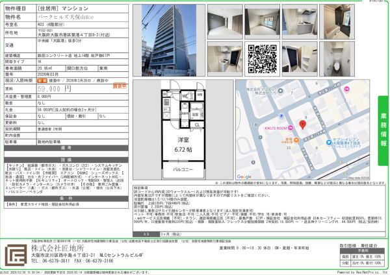
Task: Click the orange 寿司 restaurant marker
Action: point(296,141)
